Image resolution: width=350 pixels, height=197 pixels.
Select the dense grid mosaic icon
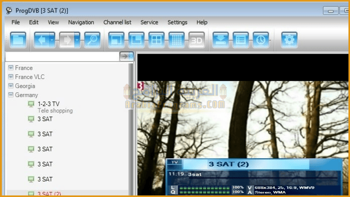[177, 40]
